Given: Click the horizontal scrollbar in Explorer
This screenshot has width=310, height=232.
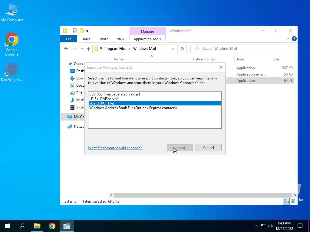Looking at the screenshot, I should [x=203, y=195].
